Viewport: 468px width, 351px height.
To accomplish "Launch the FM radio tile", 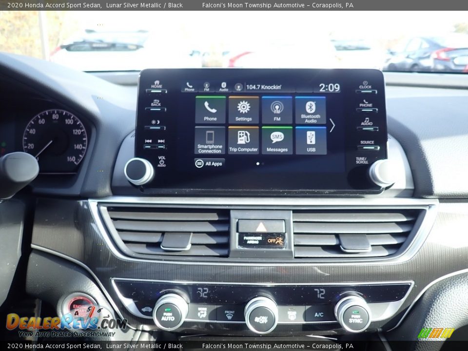I will click(277, 110).
